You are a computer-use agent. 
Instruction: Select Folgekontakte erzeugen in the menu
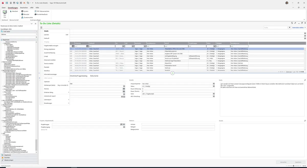click(51, 46)
